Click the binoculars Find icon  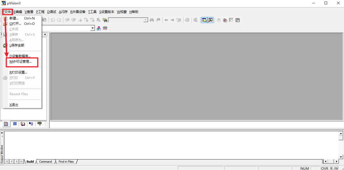152,20
